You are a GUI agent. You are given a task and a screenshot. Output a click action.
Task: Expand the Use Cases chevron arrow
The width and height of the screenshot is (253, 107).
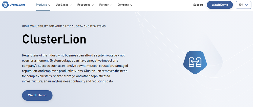(x=71, y=5)
